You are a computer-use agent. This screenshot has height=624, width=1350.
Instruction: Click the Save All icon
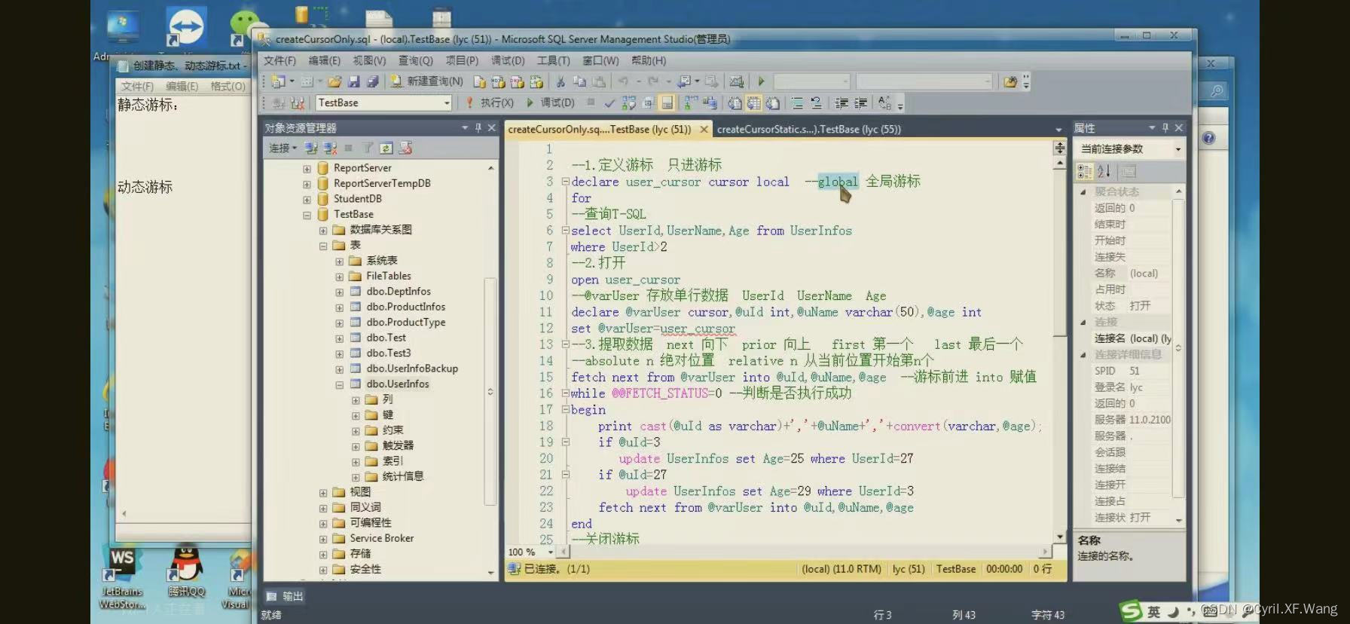(371, 81)
